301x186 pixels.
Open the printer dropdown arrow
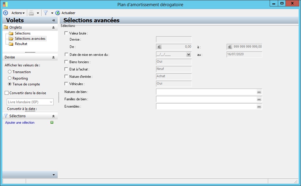pos(38,13)
